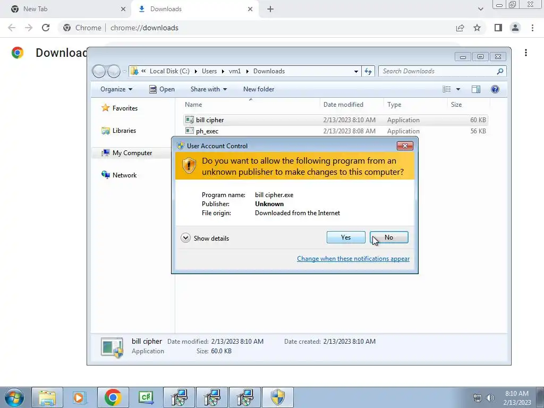Screen dimensions: 544x408
Task: Click the UAC shield icon on the taskbar
Action: click(x=277, y=397)
